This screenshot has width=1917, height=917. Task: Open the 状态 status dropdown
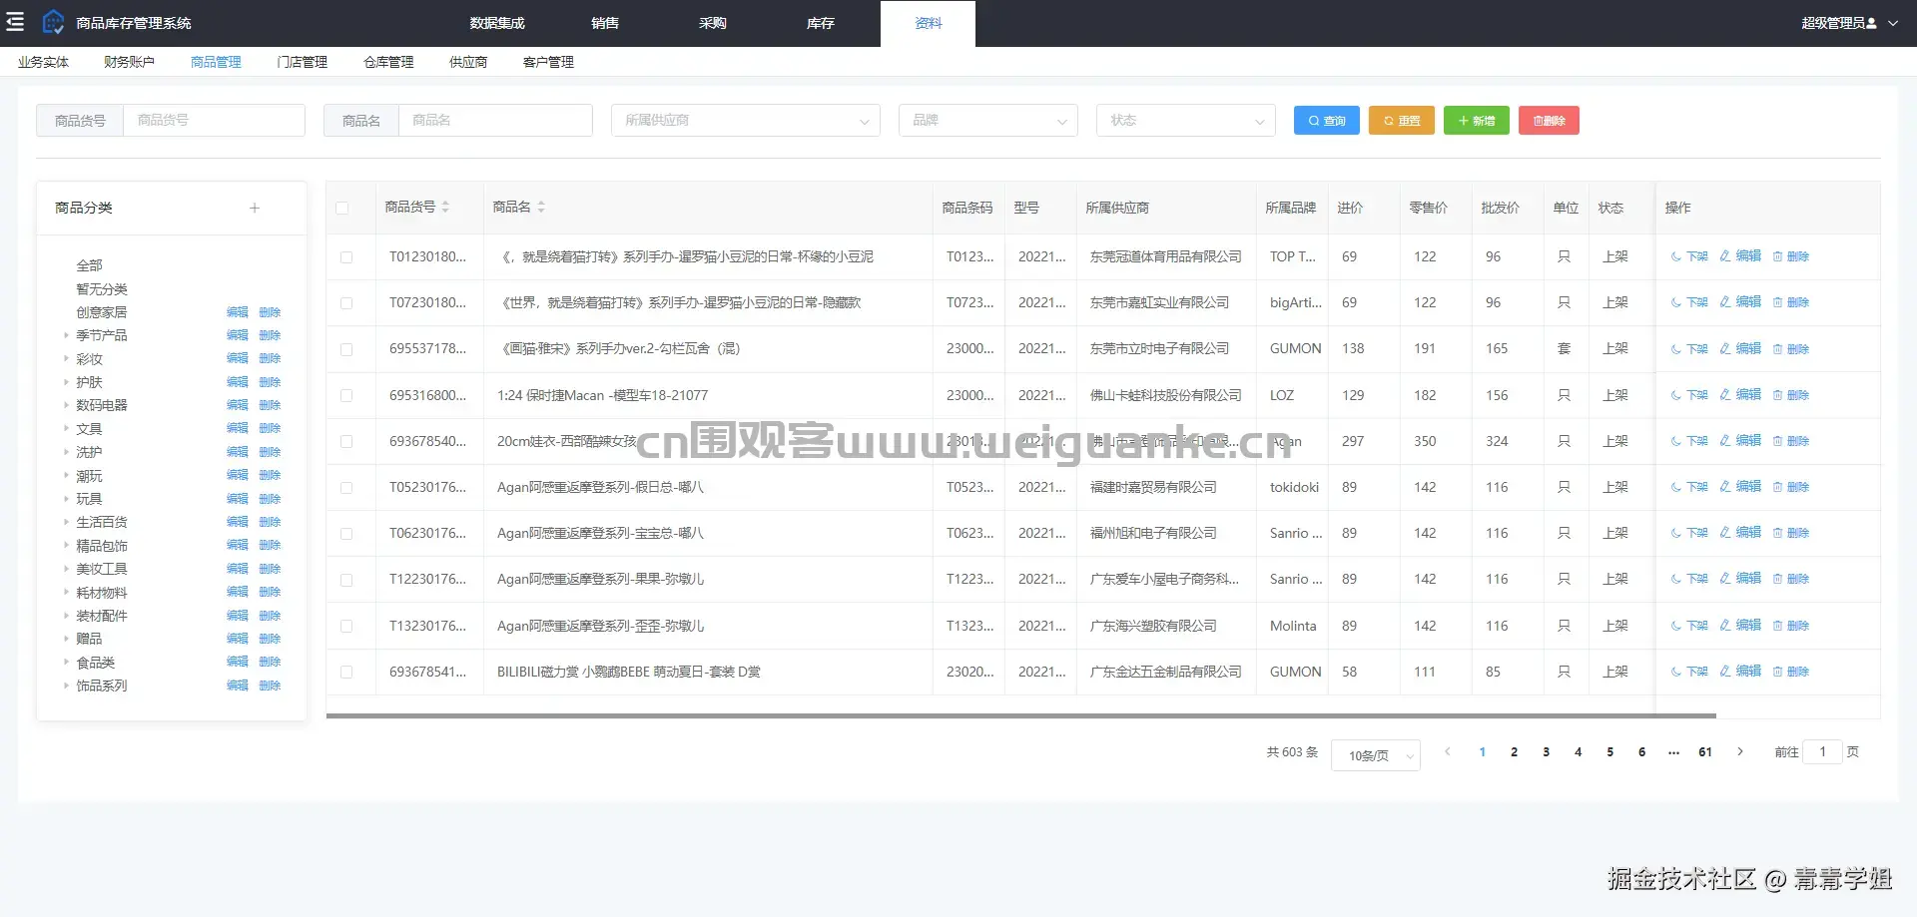pyautogui.click(x=1186, y=121)
